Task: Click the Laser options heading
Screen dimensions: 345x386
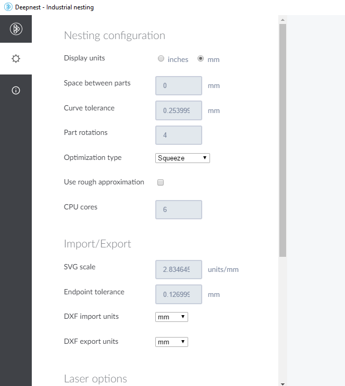Action: (x=95, y=379)
